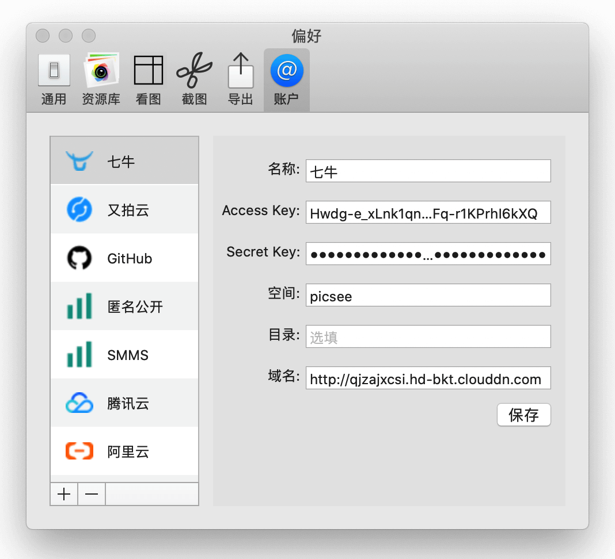Open the 通用 general preferences tab
This screenshot has width=615, height=559.
[54, 80]
